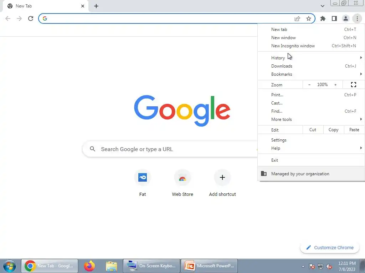Viewport: 365px width, 273px height.
Task: Click the three-dot Chrome menu icon
Action: 357,18
